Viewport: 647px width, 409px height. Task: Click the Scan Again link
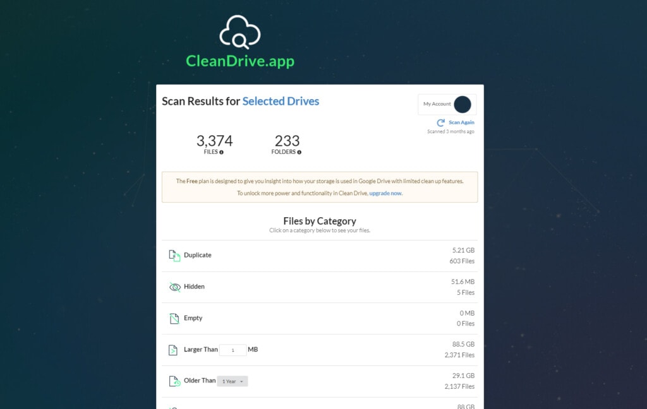[x=461, y=122]
